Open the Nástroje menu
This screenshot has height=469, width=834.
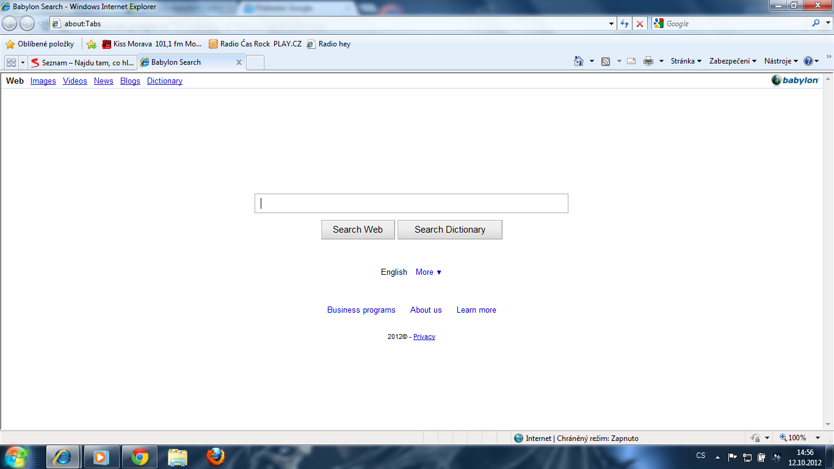[781, 61]
